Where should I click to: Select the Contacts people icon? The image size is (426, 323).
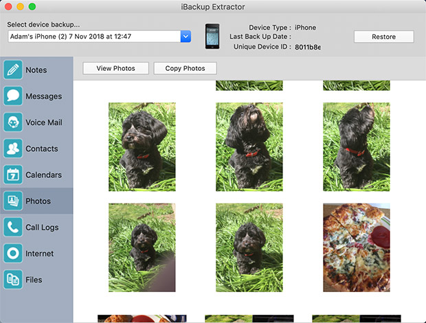(x=13, y=148)
